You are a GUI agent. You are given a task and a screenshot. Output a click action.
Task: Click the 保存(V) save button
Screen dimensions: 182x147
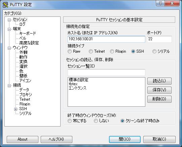[159, 90]
